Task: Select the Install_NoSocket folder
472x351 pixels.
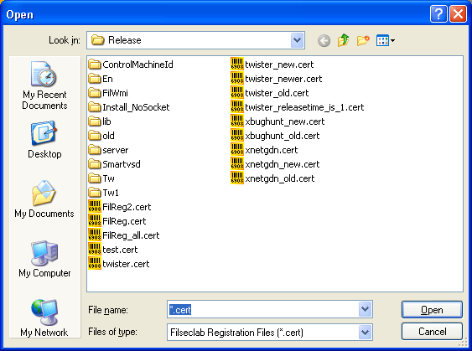Action: click(x=129, y=107)
